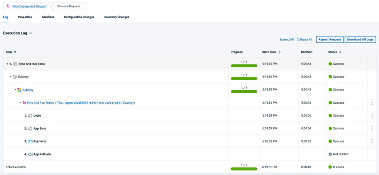379x175 pixels.
Task: Click the Run tests step icon
Action: click(x=30, y=141)
